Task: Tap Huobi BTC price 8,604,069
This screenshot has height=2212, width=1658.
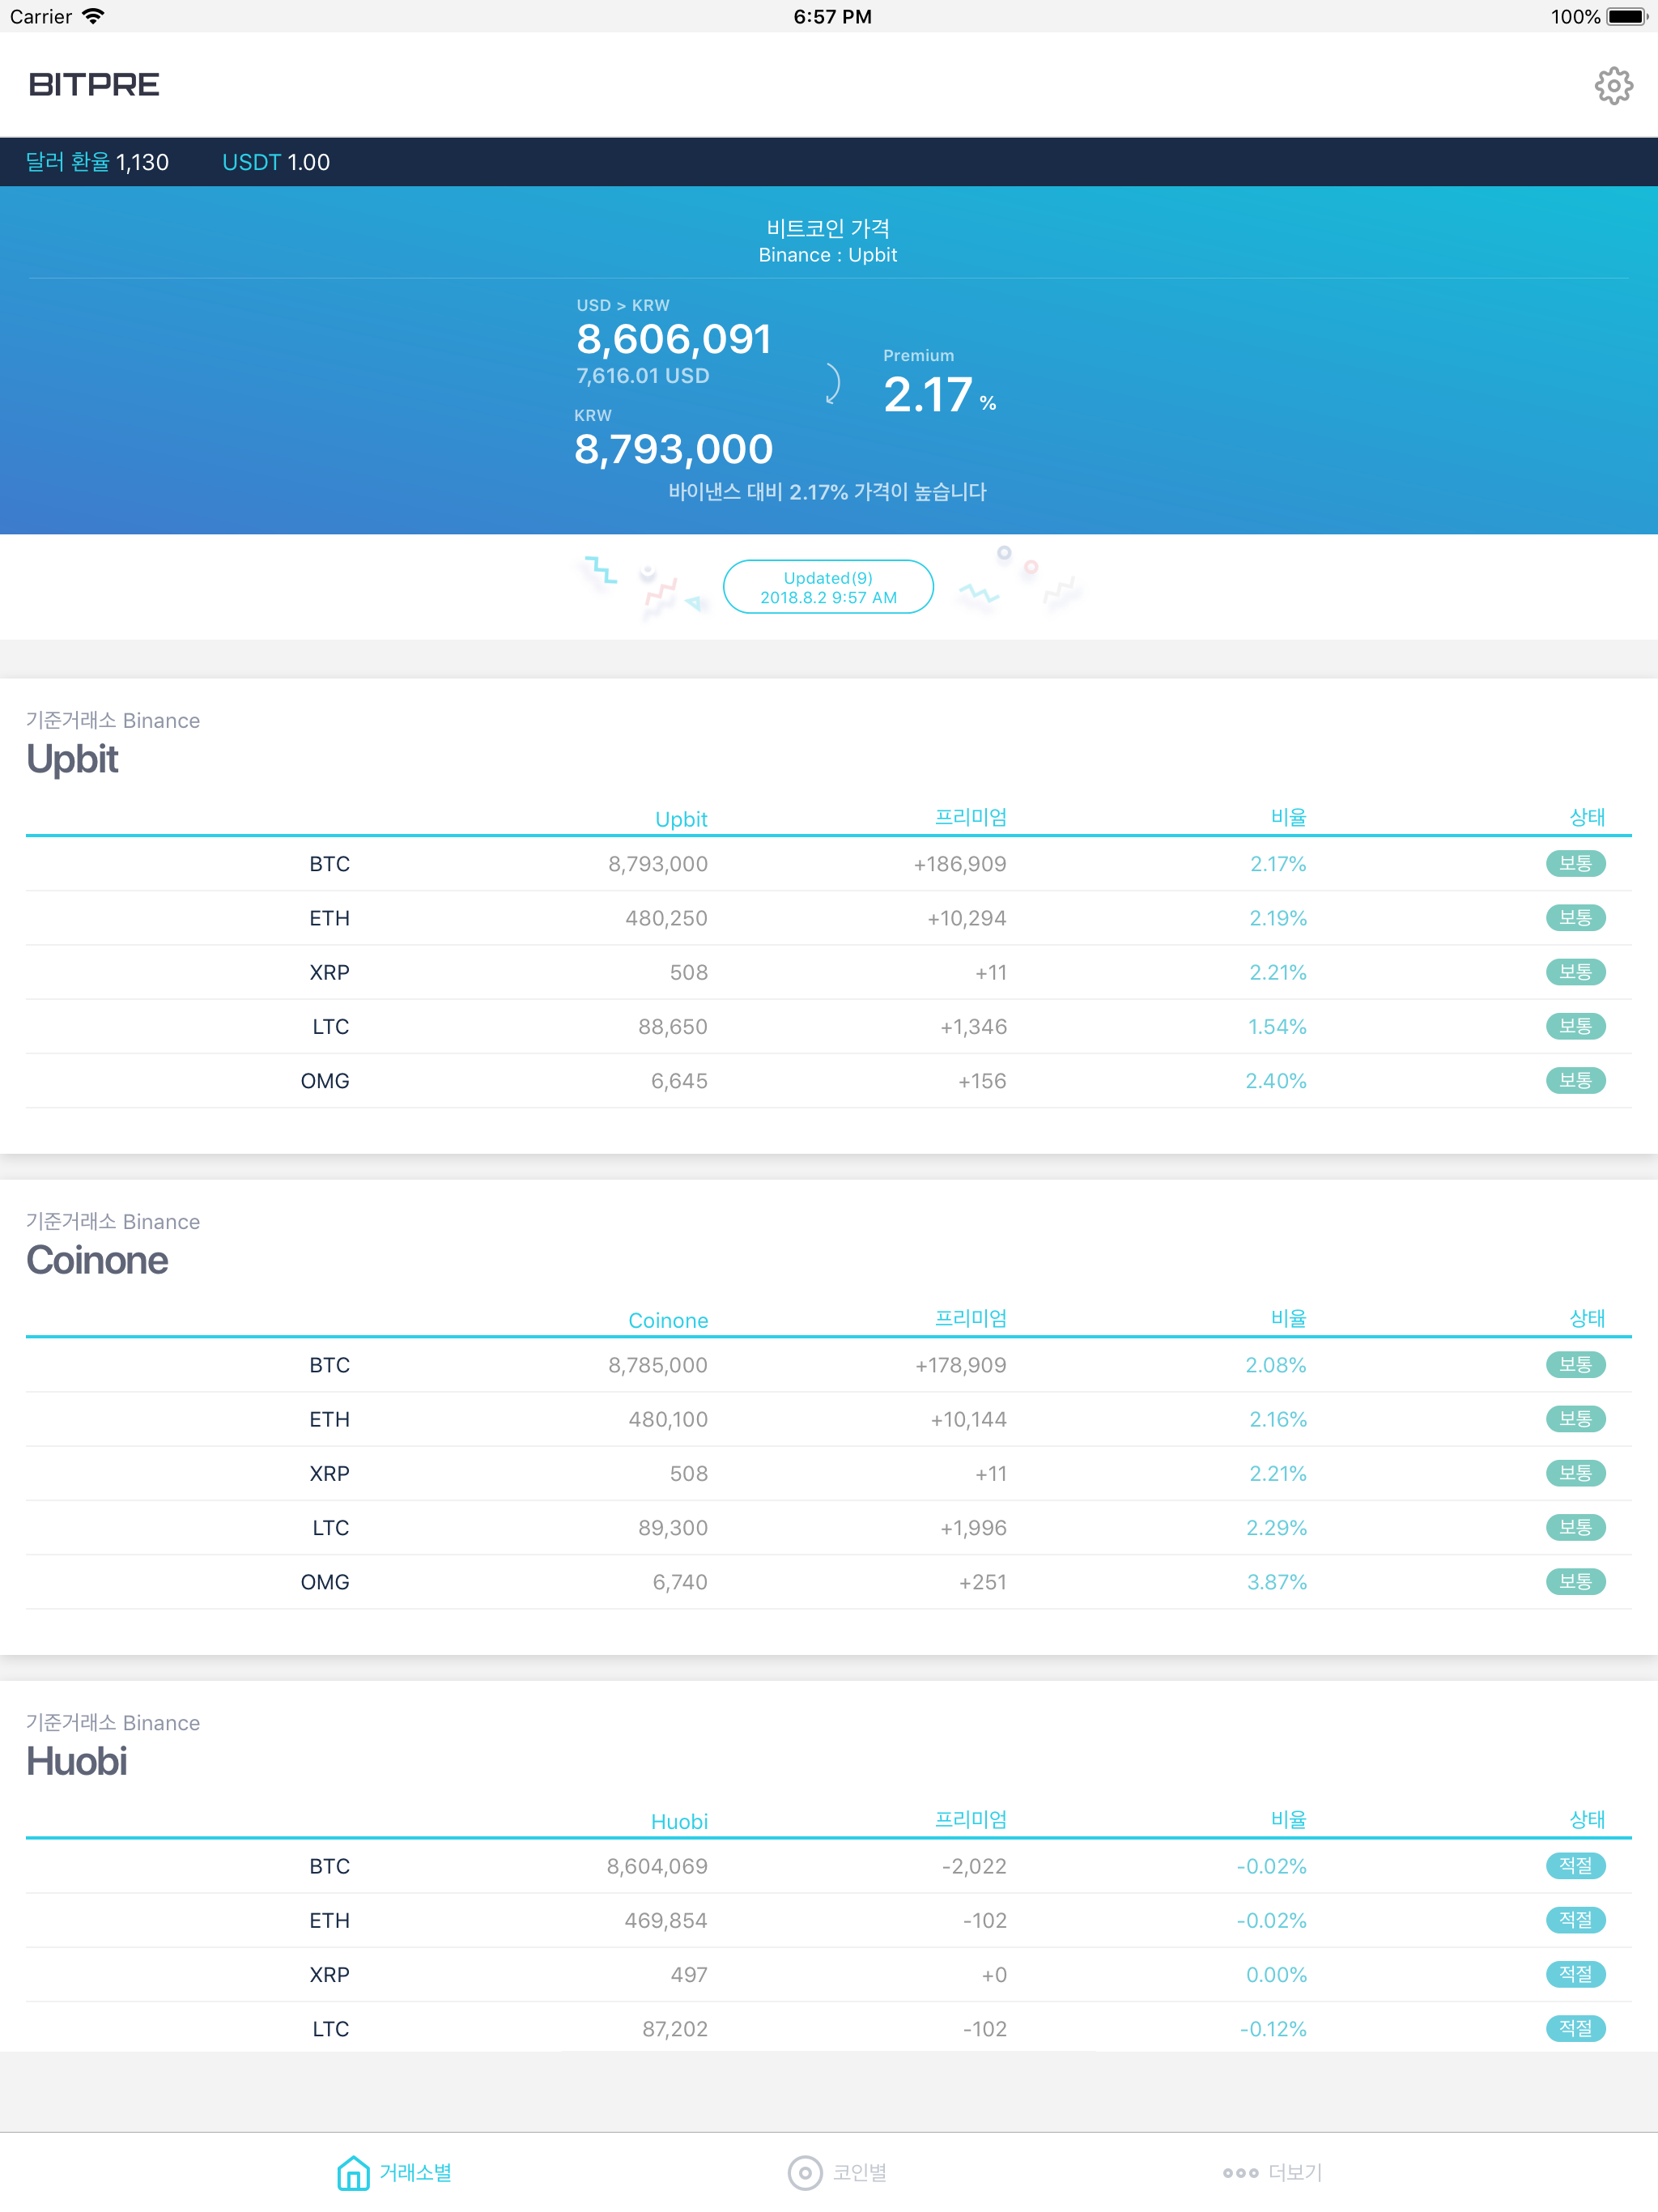Action: 657,1866
